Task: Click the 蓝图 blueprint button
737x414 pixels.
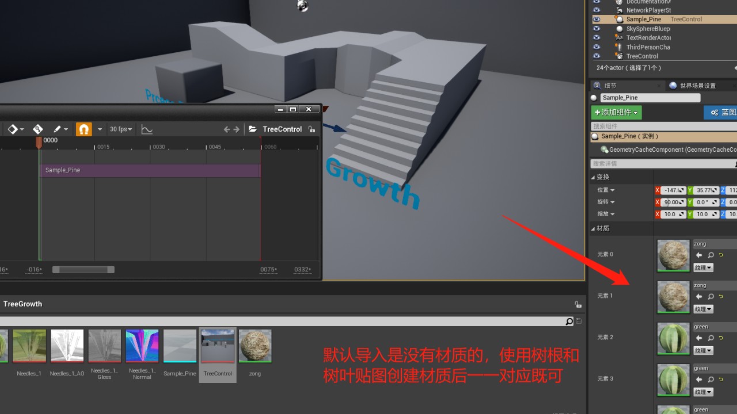Action: 721,112
